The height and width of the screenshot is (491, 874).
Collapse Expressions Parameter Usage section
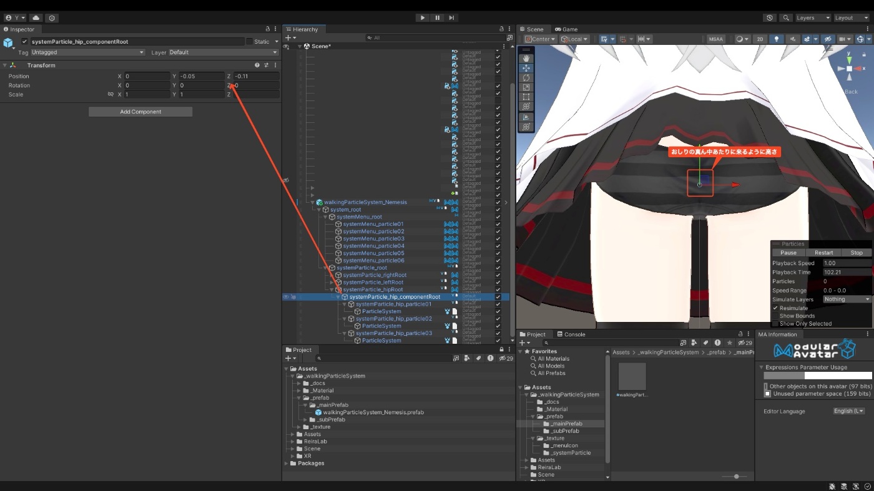761,367
